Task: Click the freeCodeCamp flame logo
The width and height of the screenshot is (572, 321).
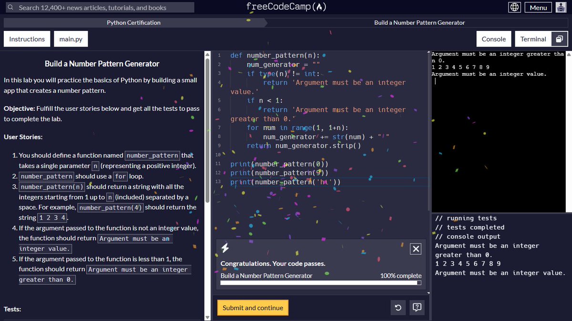Action: [319, 7]
